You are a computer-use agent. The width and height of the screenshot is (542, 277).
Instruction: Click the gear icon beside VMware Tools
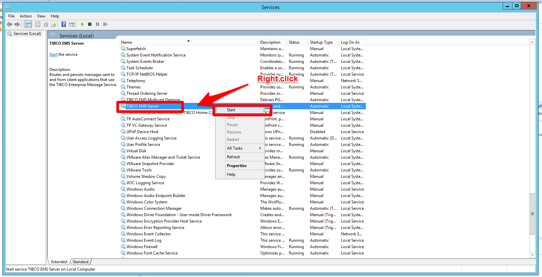coord(123,170)
